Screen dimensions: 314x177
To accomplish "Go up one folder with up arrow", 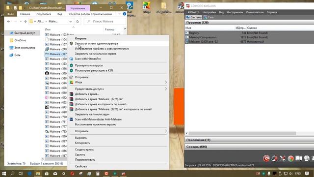I will [26, 21].
